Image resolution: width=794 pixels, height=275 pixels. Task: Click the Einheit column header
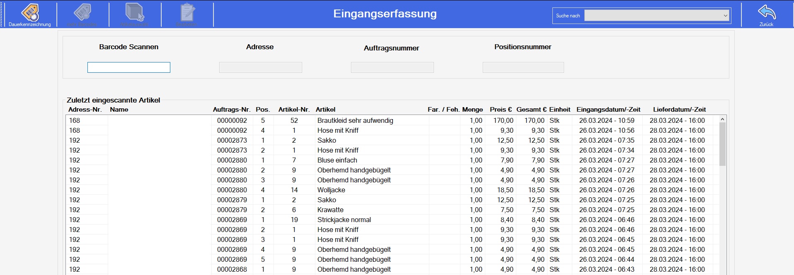(560, 110)
